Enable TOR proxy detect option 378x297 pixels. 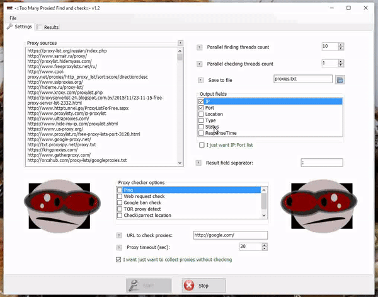click(120, 209)
